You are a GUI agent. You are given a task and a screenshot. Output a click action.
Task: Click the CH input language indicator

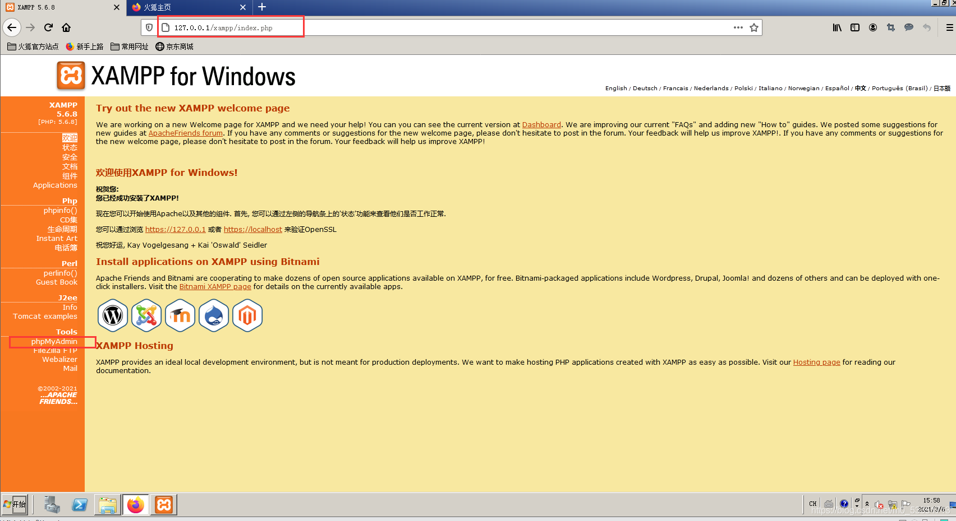[812, 504]
